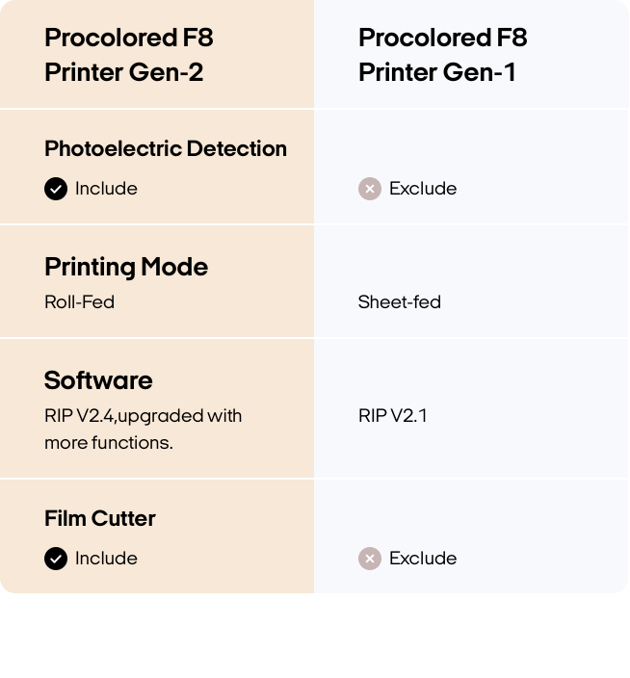Click the black bar below the table
630x678 pixels.
click(315, 638)
